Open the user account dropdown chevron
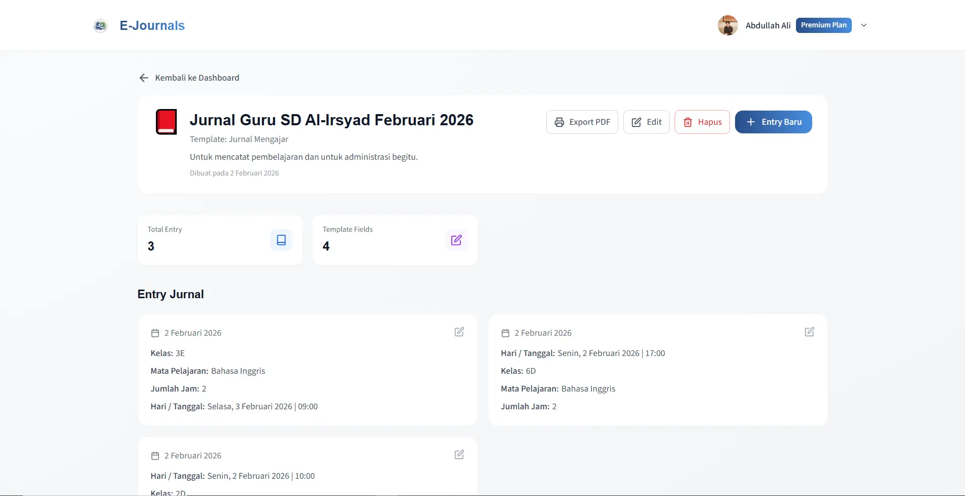965x496 pixels. tap(863, 25)
